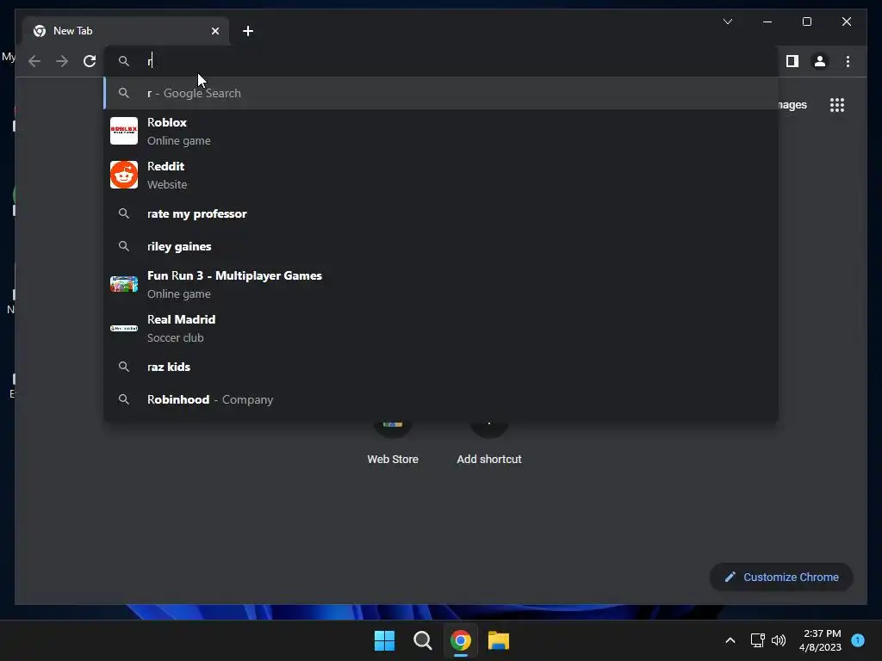Go forward with the right arrow icon
The height and width of the screenshot is (661, 882).
tap(62, 61)
